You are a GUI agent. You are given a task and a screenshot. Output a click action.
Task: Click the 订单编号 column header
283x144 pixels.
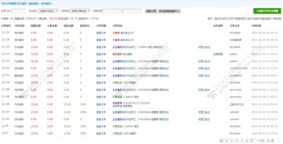[x=6, y=26]
